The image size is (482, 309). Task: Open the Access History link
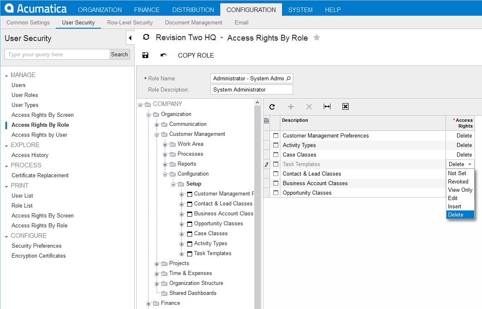pyautogui.click(x=30, y=155)
